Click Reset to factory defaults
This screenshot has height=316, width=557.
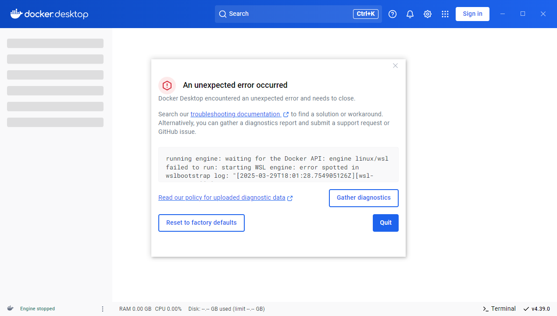(201, 223)
